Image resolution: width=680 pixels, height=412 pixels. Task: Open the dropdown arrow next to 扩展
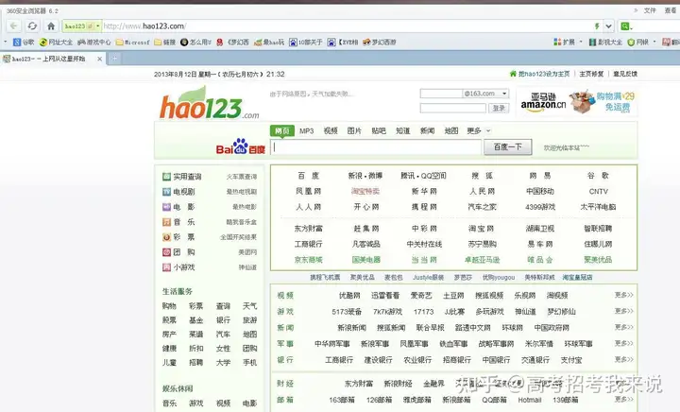pyautogui.click(x=581, y=43)
